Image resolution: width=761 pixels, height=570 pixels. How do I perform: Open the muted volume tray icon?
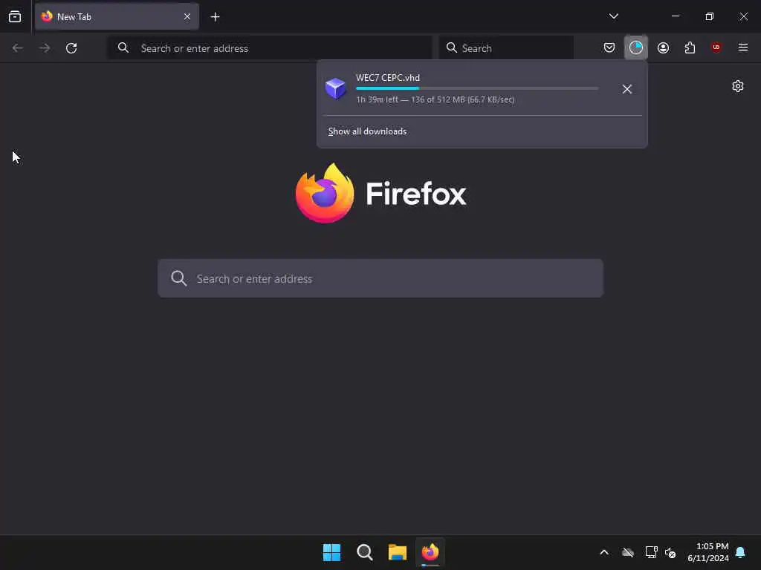670,552
